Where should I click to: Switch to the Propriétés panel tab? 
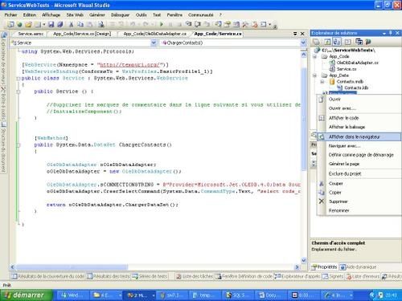[324, 267]
